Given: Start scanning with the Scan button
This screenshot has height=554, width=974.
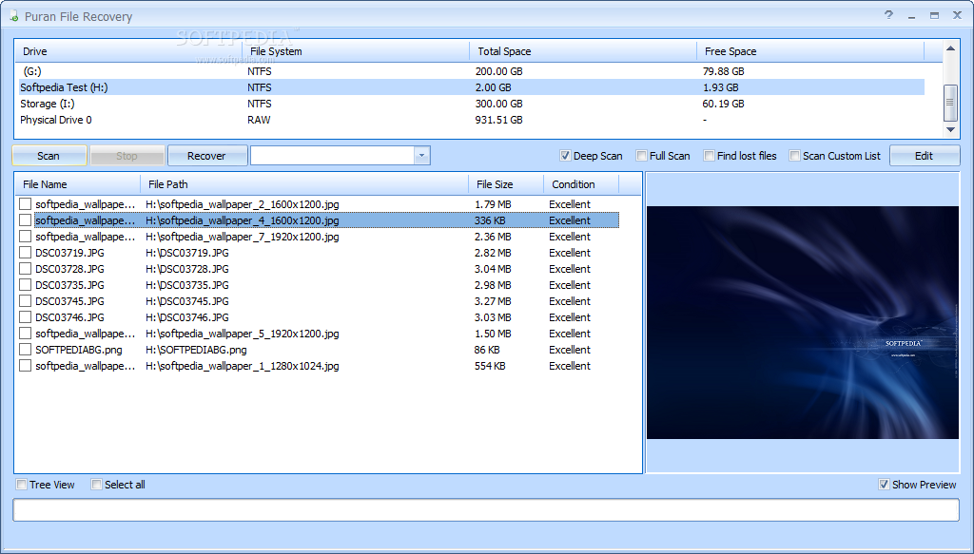Looking at the screenshot, I should (x=49, y=156).
